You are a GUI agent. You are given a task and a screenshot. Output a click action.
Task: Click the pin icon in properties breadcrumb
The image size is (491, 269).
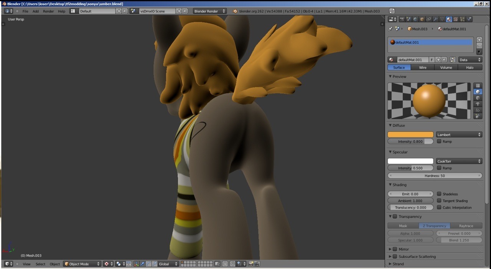[x=390, y=29]
